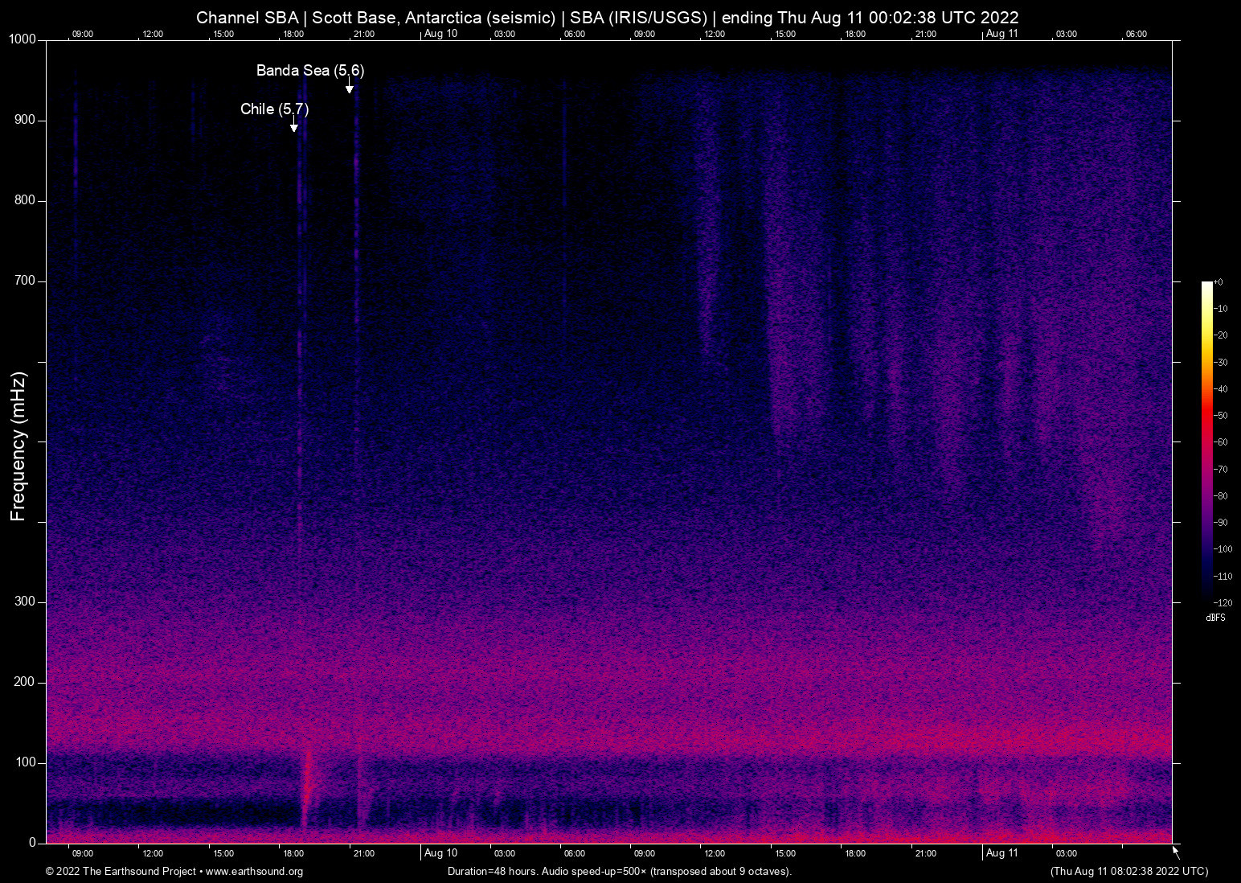Viewport: 1241px width, 883px height.
Task: Click the Aug 11 label on bottom axis
Action: tap(1002, 853)
